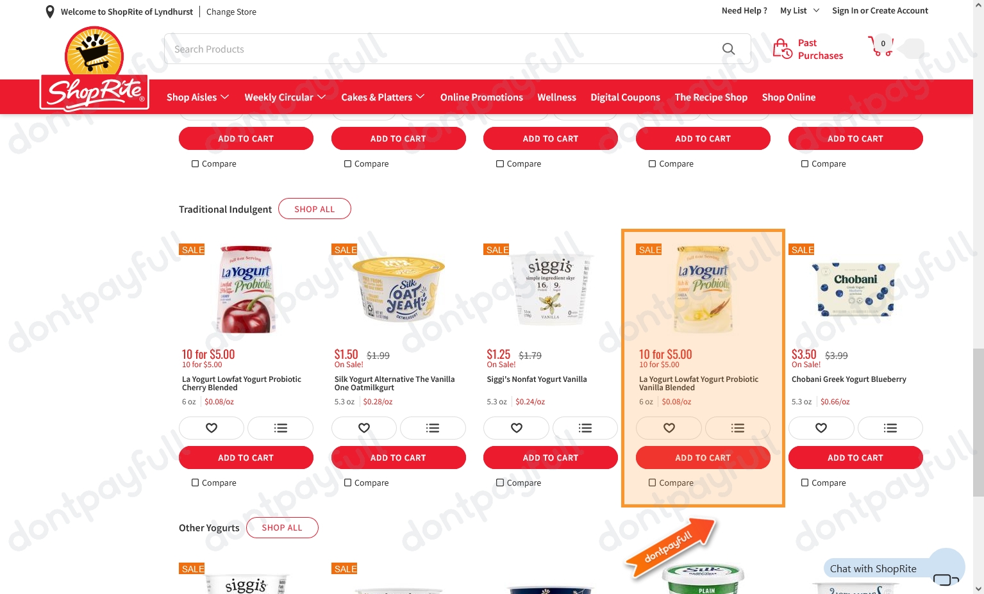This screenshot has height=594, width=984.
Task: Favorite the Silk Oatmilkgurt with heart icon
Action: point(364,428)
